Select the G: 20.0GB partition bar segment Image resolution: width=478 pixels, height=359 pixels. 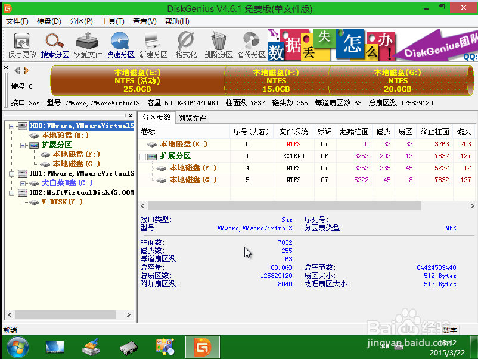point(398,81)
